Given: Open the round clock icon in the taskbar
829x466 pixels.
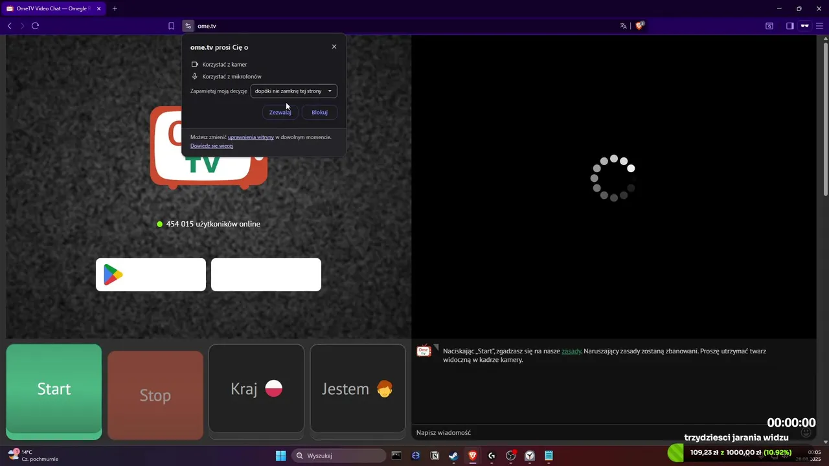Looking at the screenshot, I should 530,456.
